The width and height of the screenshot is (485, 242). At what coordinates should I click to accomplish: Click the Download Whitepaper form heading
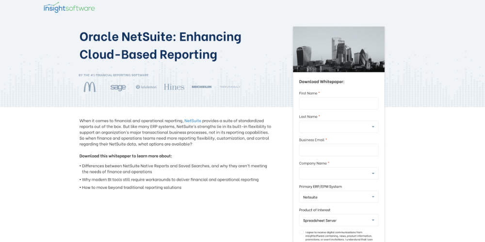[x=322, y=82]
